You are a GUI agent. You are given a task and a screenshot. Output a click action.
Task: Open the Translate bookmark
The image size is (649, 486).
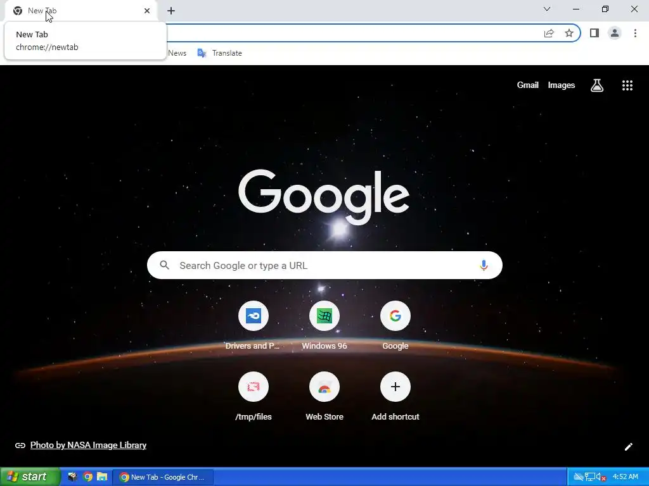pyautogui.click(x=220, y=53)
